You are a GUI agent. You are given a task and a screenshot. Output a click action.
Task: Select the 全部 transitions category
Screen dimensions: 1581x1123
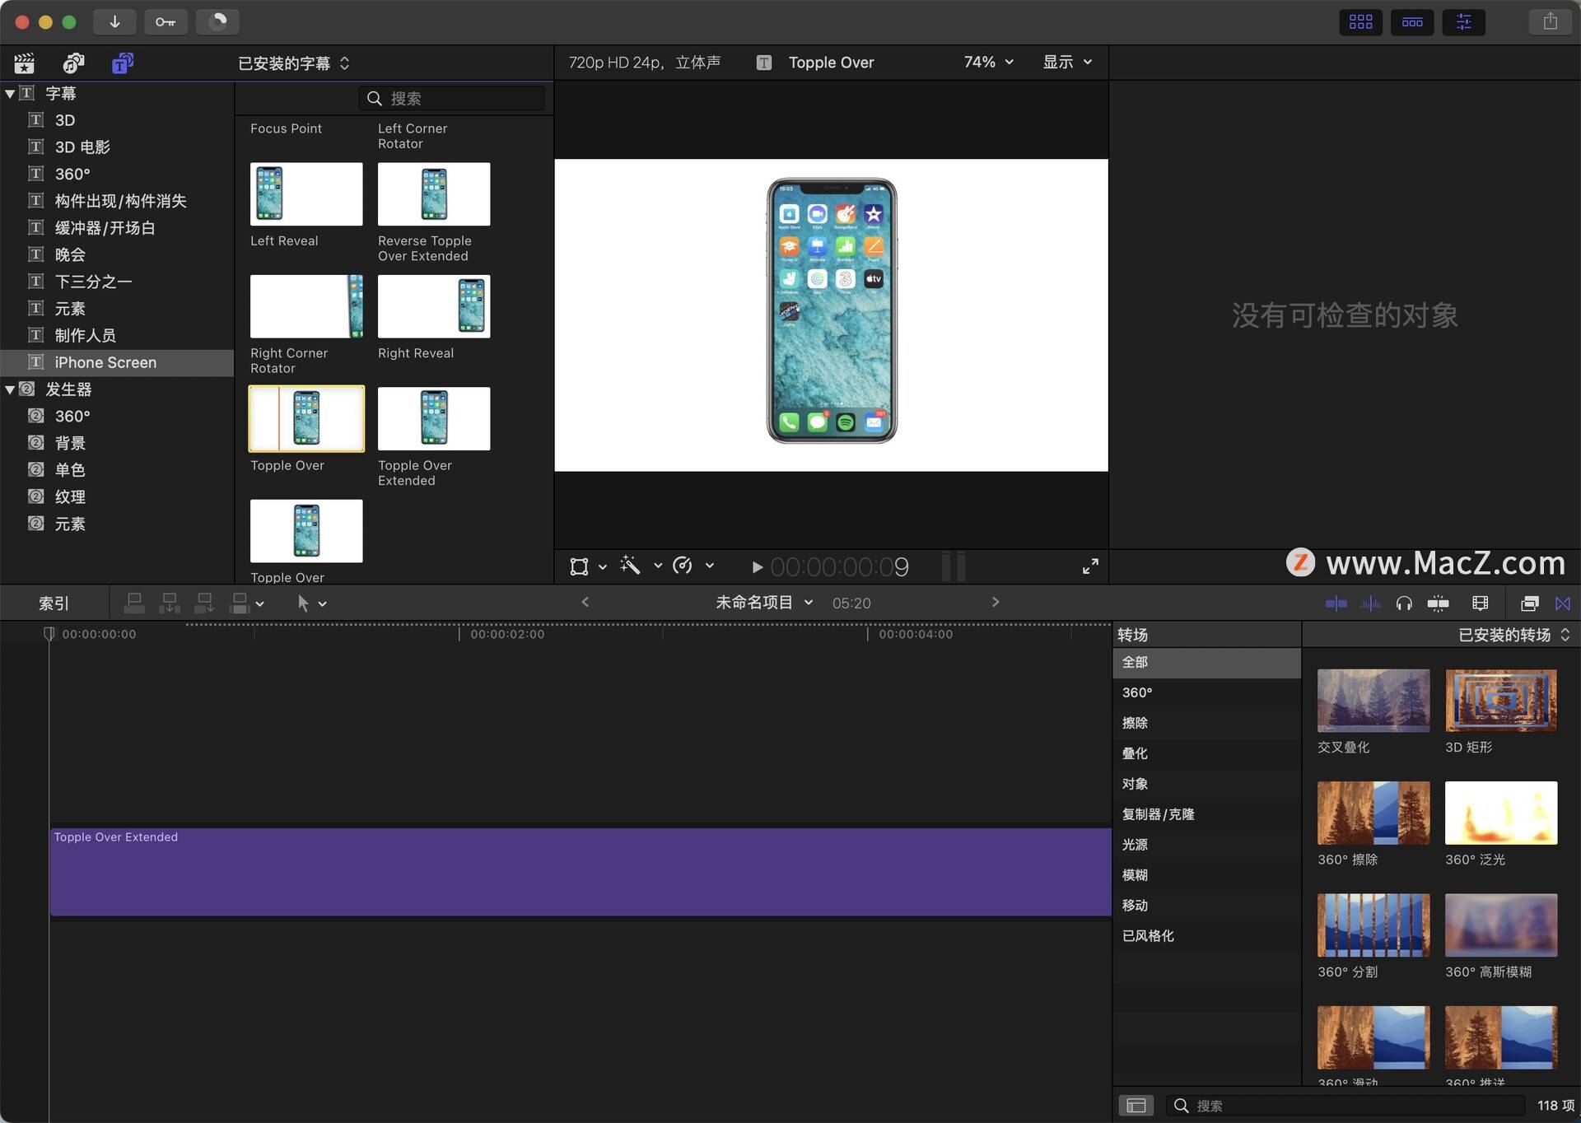(x=1206, y=663)
